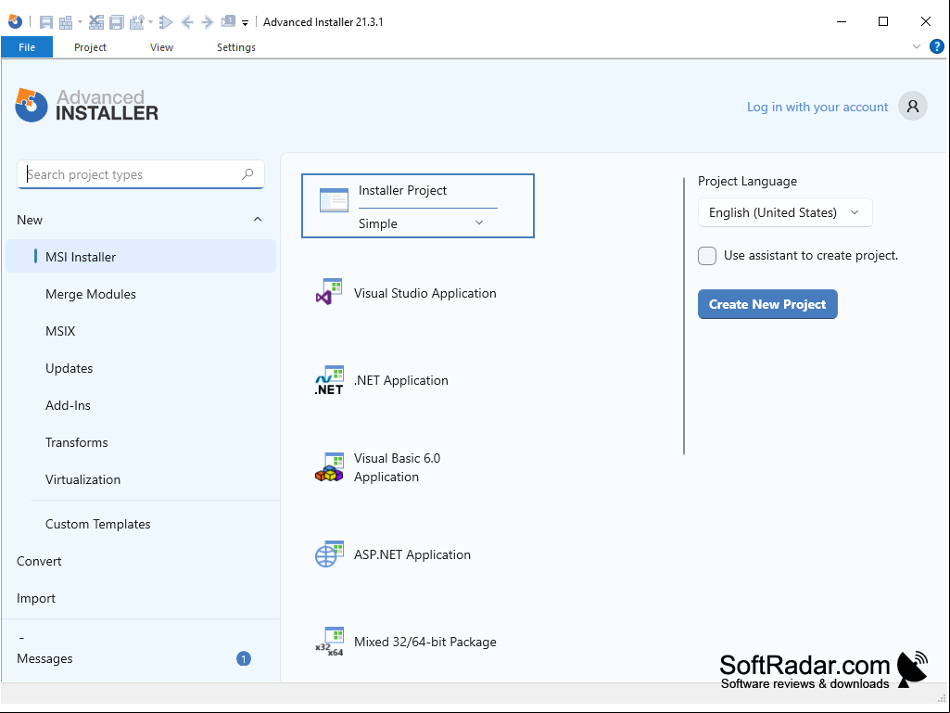Click the .NET Application icon
This screenshot has height=713, width=950.
pos(329,380)
